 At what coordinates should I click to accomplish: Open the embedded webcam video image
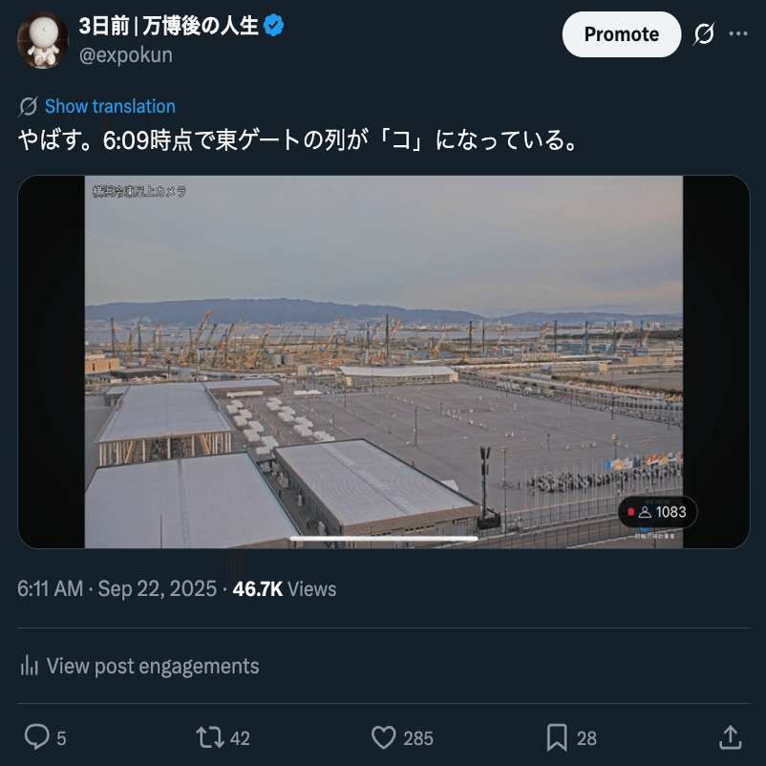click(384, 361)
